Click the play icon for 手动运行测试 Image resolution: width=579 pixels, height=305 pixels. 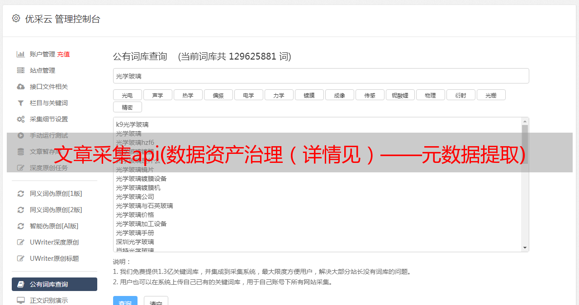[21, 135]
